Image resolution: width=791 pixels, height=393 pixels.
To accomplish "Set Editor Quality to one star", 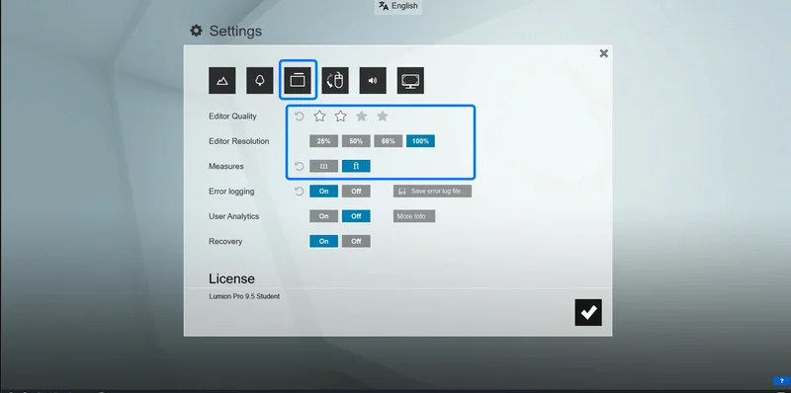I will point(319,117).
